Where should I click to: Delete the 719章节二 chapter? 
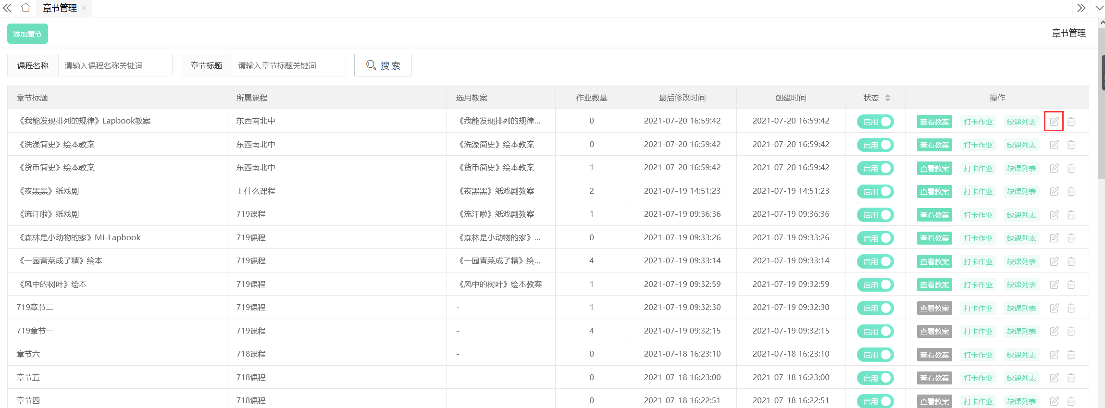pyautogui.click(x=1071, y=308)
